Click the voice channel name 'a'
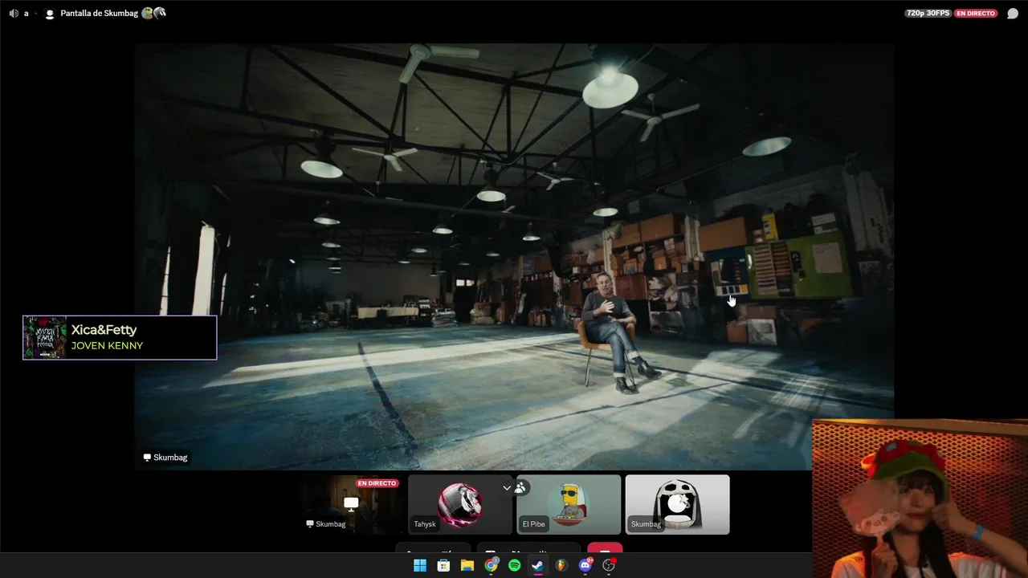The image size is (1028, 578). coord(26,14)
